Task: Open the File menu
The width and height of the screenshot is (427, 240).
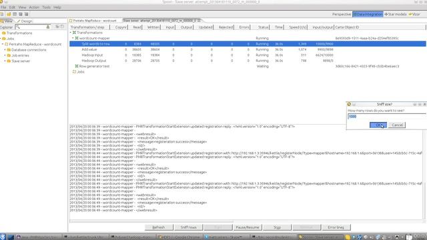Action: point(3,7)
